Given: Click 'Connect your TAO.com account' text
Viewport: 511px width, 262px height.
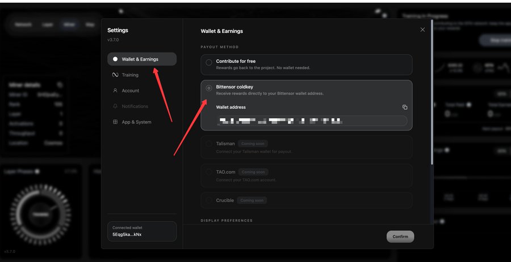Looking at the screenshot, I should click(x=246, y=180).
